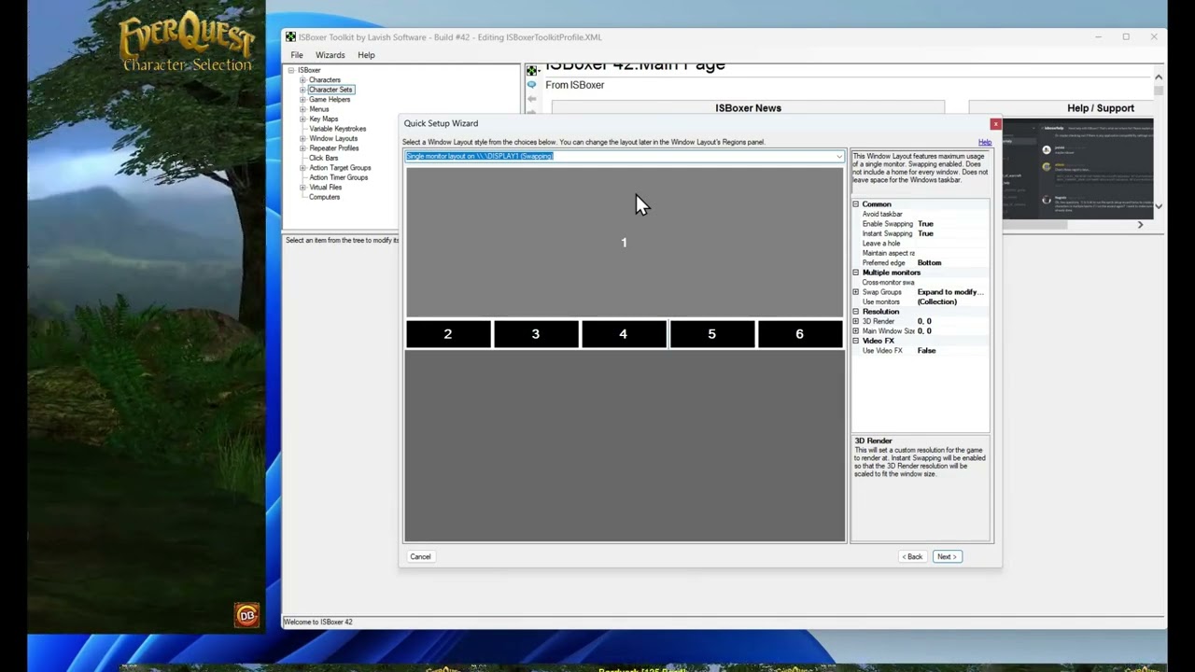
Task: Click the Back button
Action: point(912,557)
